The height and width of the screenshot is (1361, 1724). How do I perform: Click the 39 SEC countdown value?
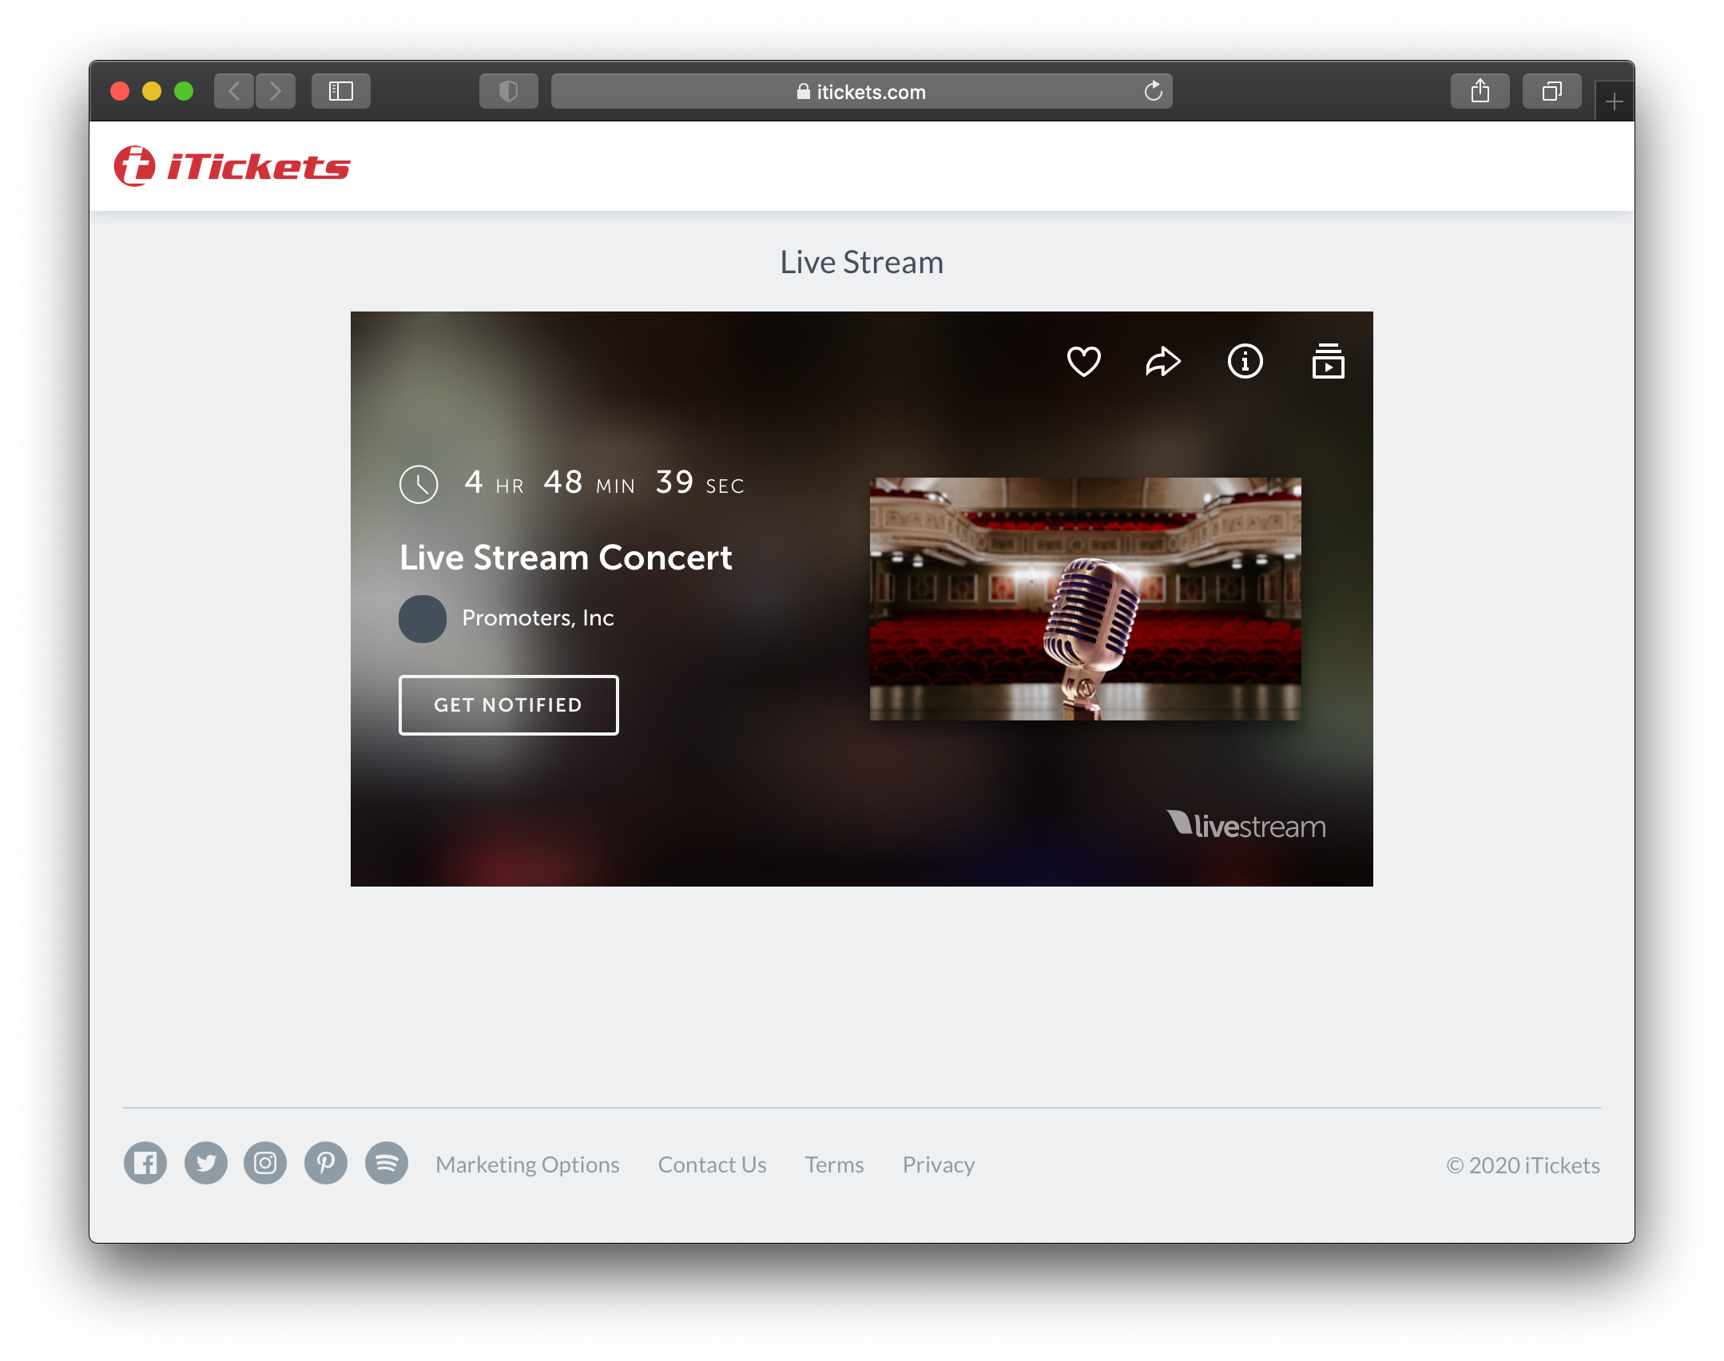pos(700,482)
